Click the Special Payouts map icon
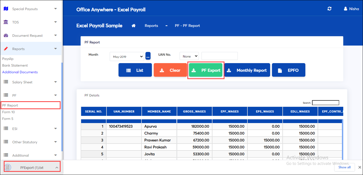Image resolution: width=363 pixels, height=175 pixels. 6,9
